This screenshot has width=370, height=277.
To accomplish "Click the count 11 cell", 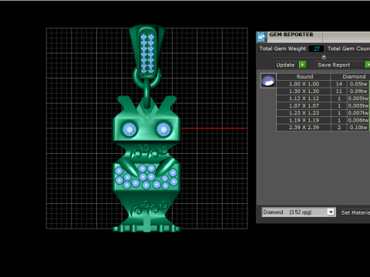I will (339, 91).
